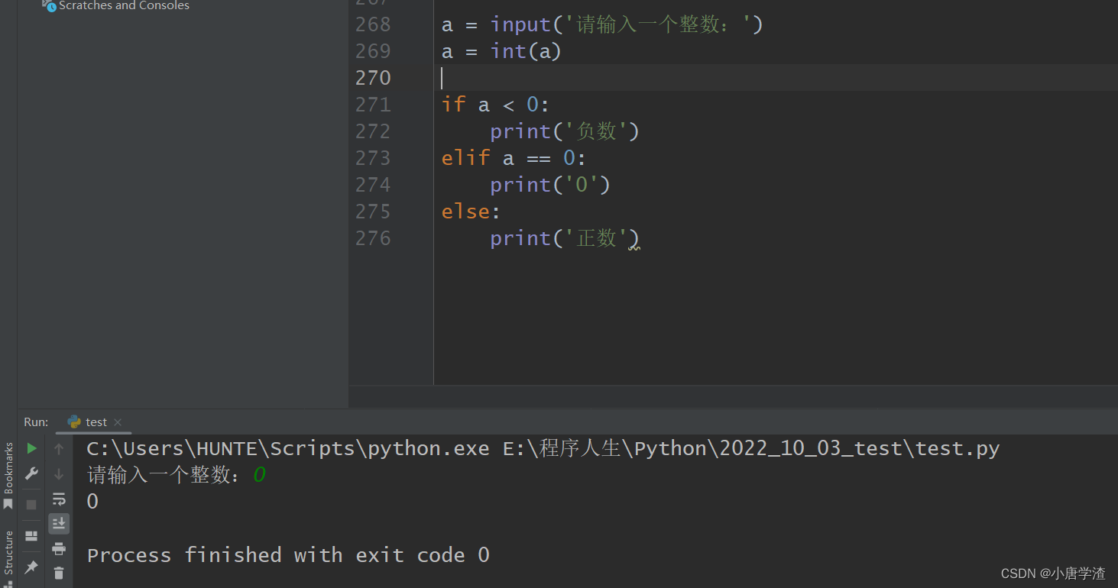Click the input prompt code on line 268

tap(602, 24)
